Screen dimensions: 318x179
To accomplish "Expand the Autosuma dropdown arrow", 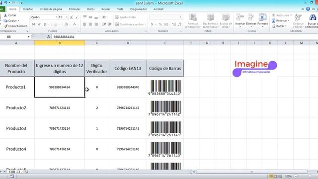I will [x=291, y=15].
